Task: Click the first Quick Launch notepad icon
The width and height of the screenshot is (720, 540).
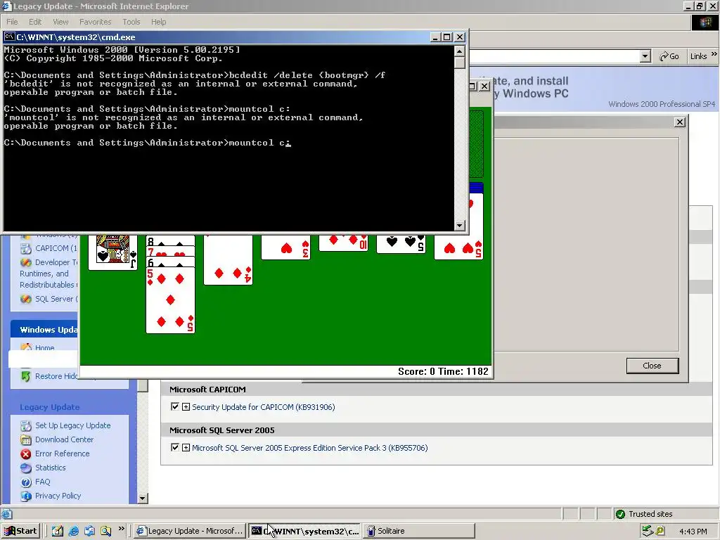Action: (58, 531)
